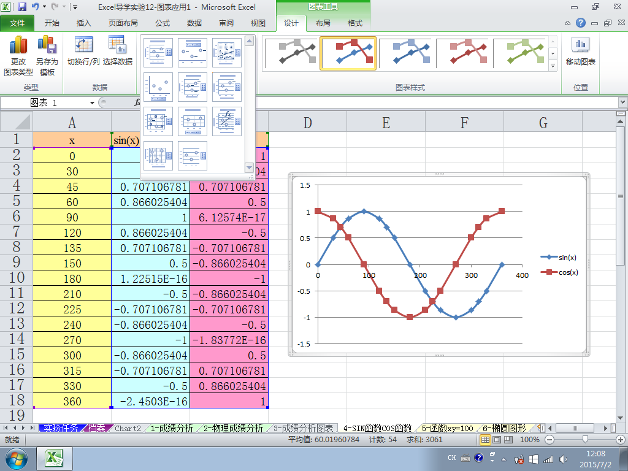Expand the formula bar
This screenshot has height=471, width=628.
point(623,102)
